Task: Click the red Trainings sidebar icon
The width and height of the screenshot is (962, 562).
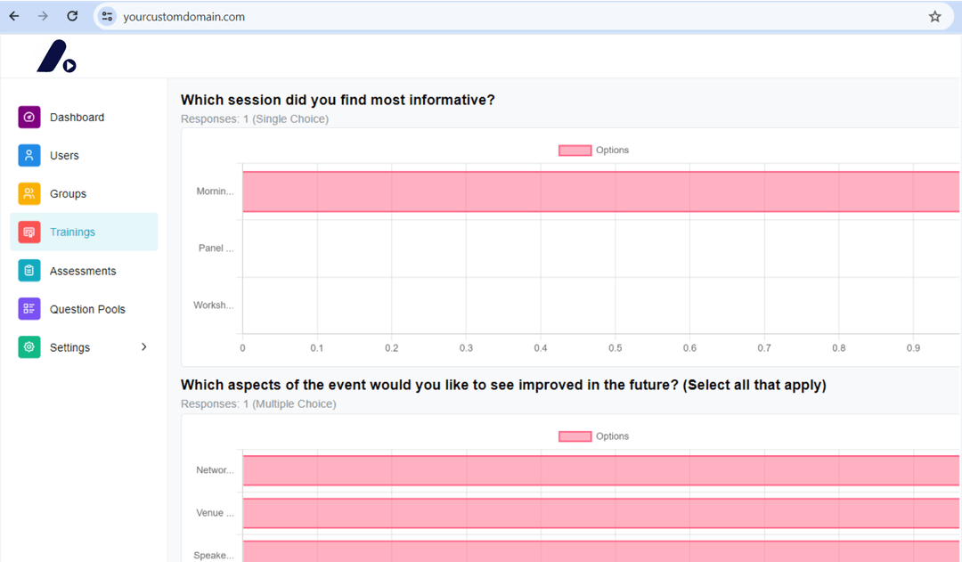Action: [x=29, y=232]
